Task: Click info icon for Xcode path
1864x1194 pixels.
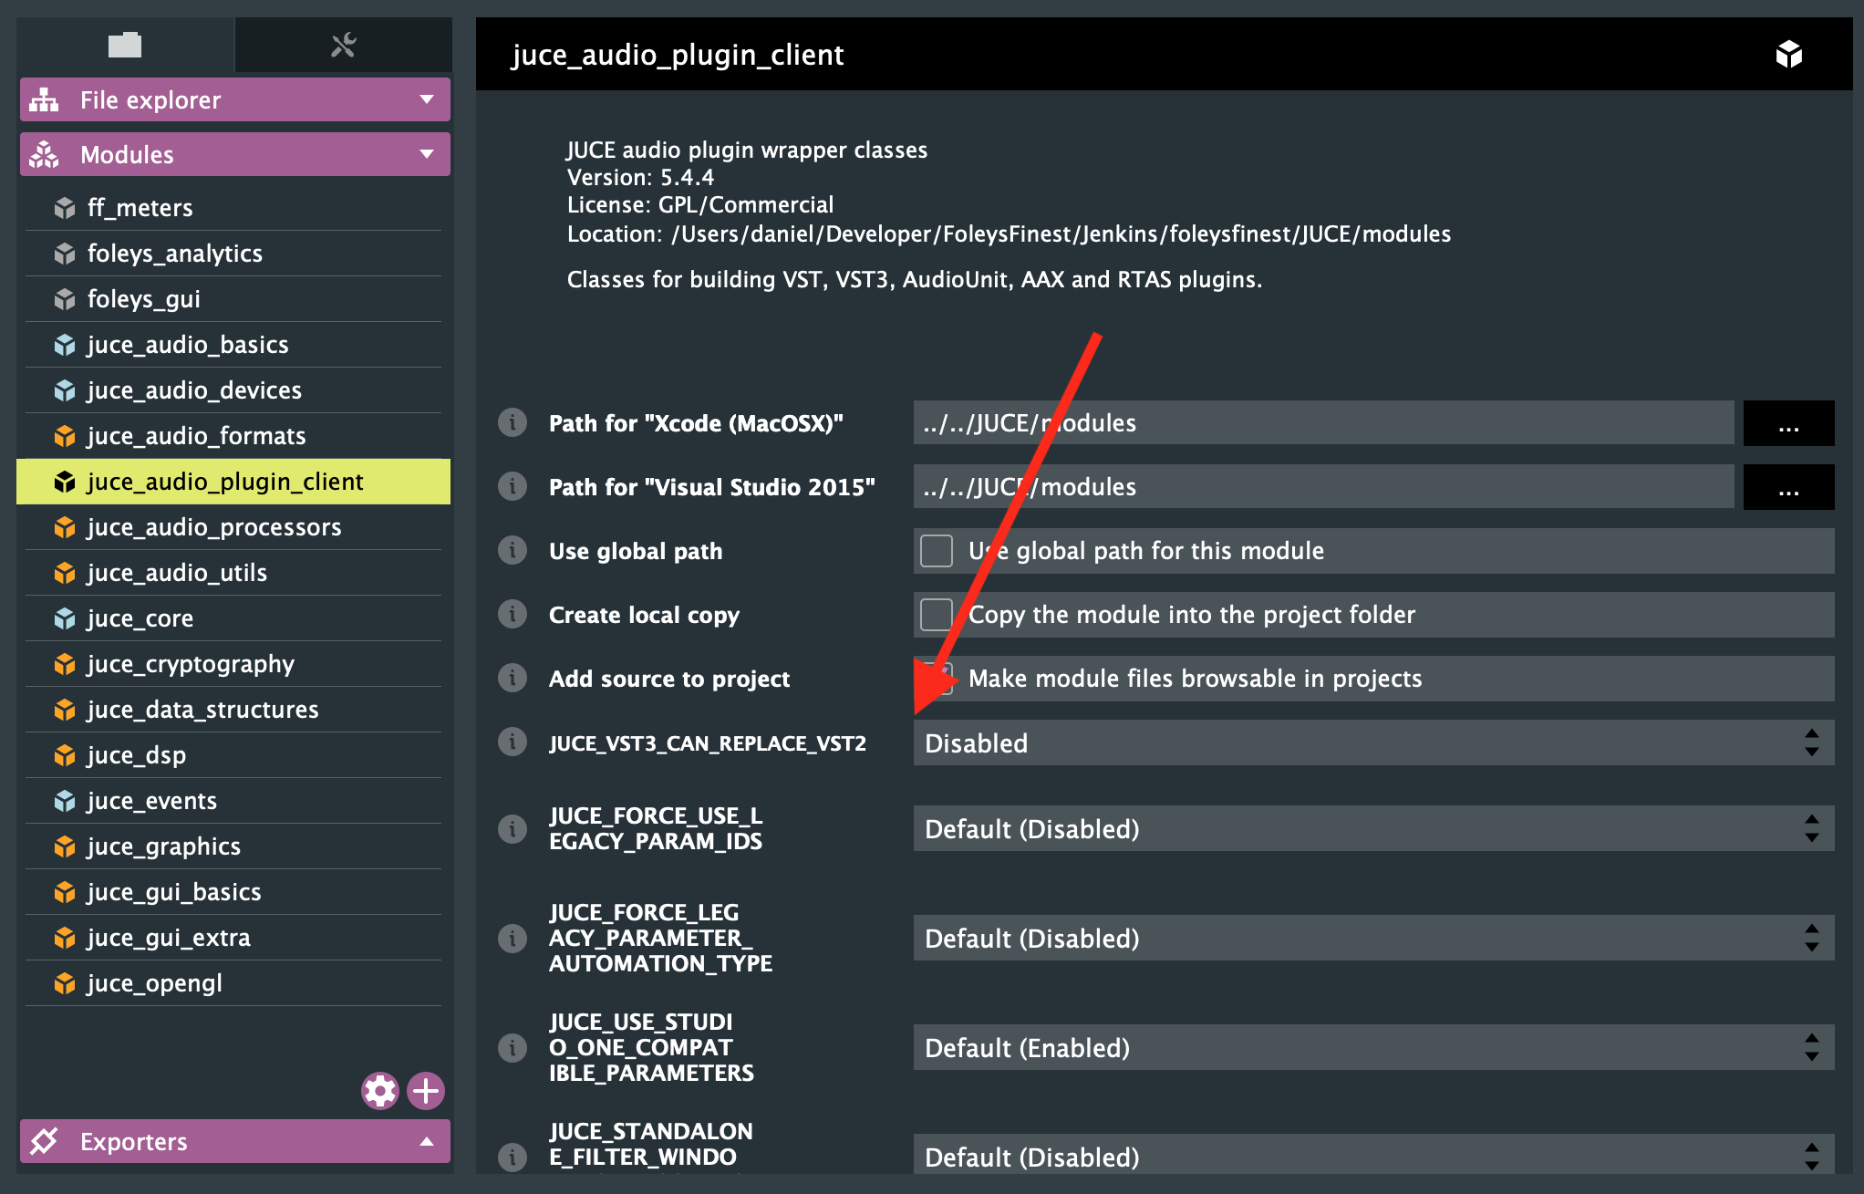Action: point(513,423)
